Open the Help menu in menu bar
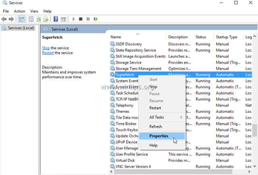The width and height of the screenshot is (258, 175). [x=48, y=11]
